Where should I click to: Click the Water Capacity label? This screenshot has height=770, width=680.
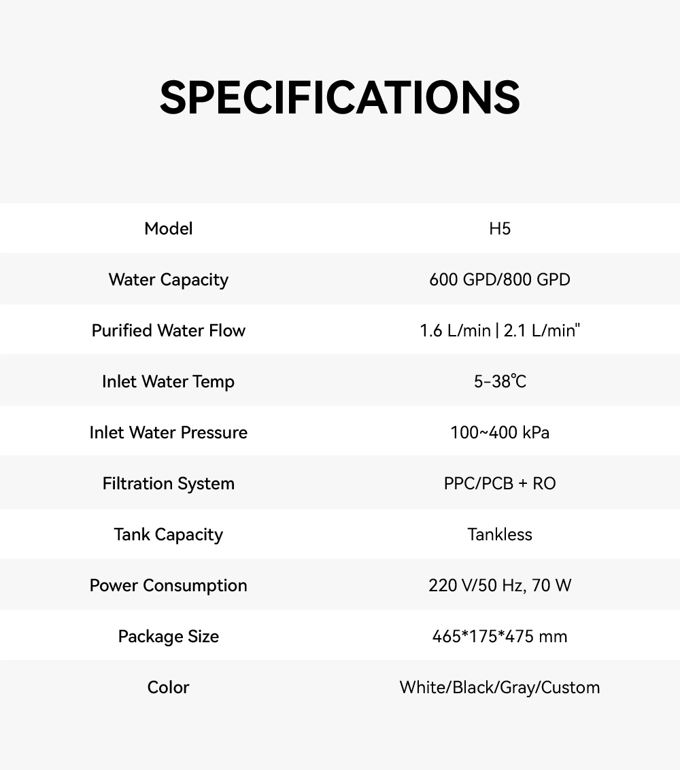169,279
